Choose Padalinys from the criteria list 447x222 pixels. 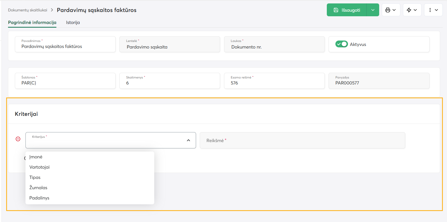tap(90, 198)
